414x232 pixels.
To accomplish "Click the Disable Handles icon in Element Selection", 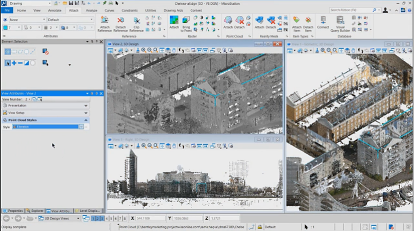I will [46, 52].
